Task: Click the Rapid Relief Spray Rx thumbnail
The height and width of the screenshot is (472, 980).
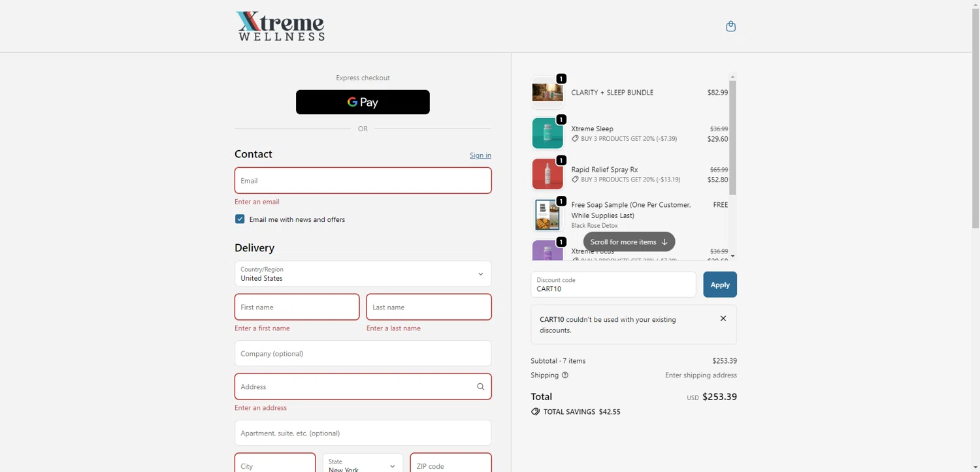Action: [x=547, y=174]
